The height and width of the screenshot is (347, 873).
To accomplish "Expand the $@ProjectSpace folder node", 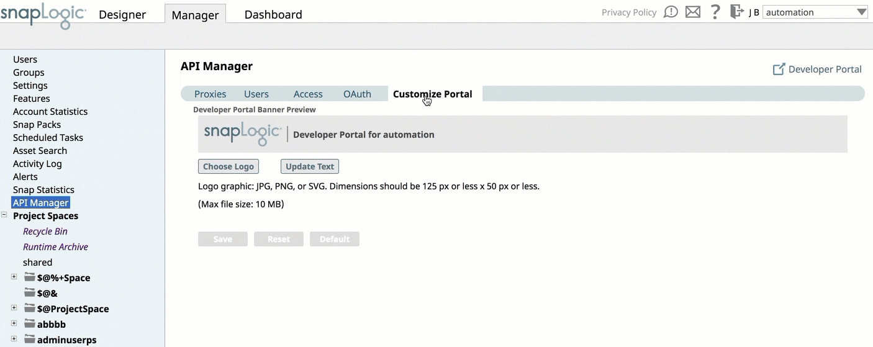I will (14, 308).
